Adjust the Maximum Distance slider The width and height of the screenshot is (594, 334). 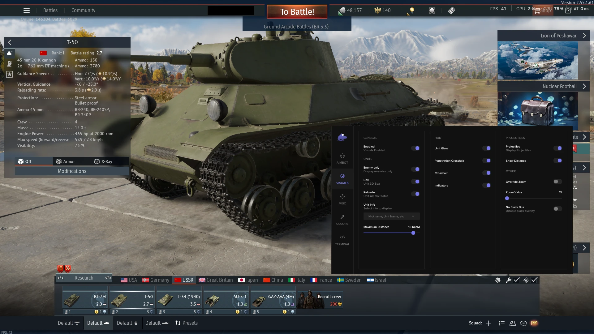[x=392, y=233]
